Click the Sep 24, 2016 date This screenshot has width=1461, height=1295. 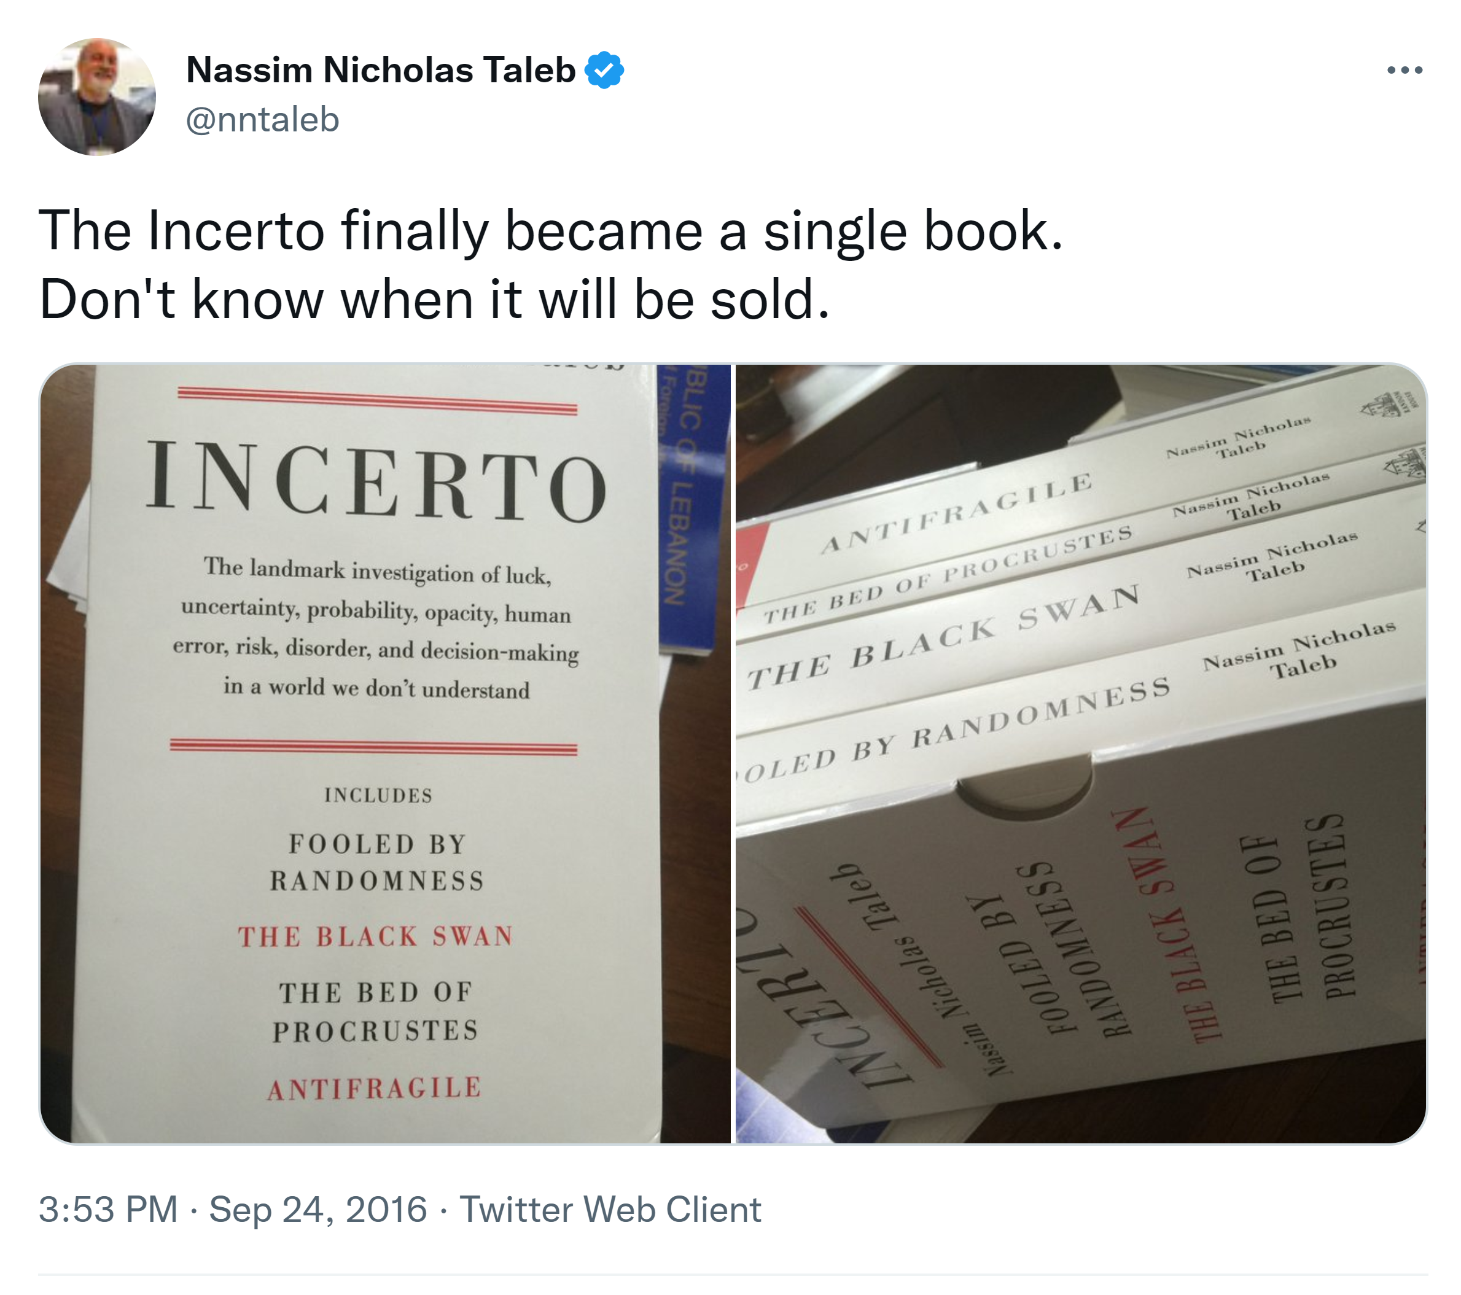[318, 1209]
